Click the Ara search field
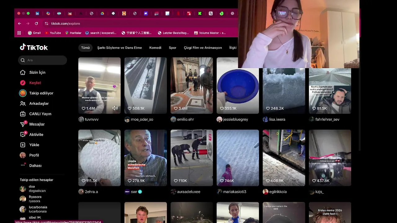The width and height of the screenshot is (397, 223). [42, 60]
